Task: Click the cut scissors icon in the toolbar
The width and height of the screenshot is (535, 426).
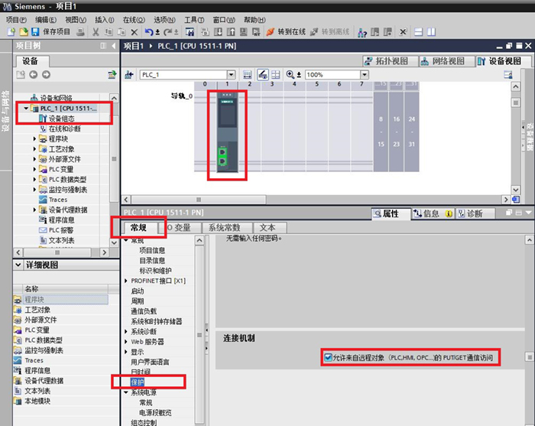Action: point(96,32)
